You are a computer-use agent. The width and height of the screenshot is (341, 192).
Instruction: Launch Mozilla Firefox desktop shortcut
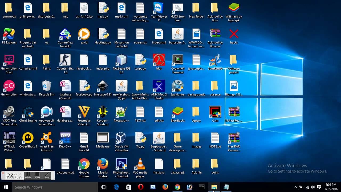point(103,168)
